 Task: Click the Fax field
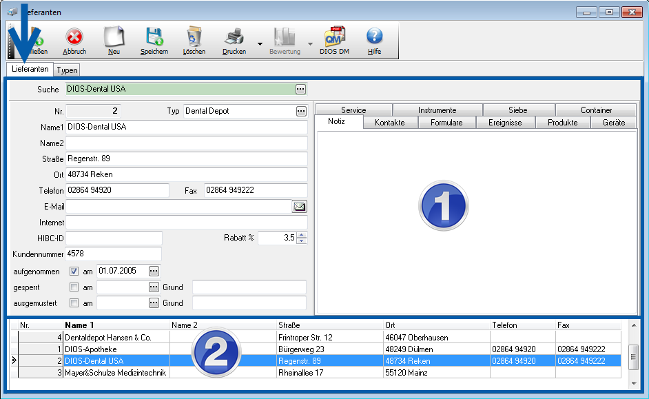256,190
